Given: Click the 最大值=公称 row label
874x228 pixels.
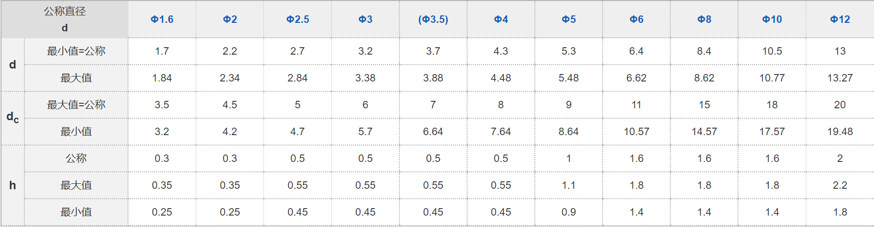Looking at the screenshot, I should tap(76, 105).
